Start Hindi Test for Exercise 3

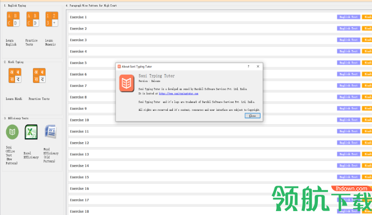[367, 40]
